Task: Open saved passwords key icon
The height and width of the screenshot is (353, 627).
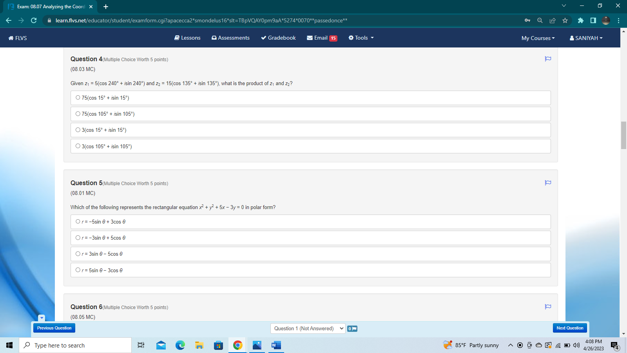Action: (527, 20)
